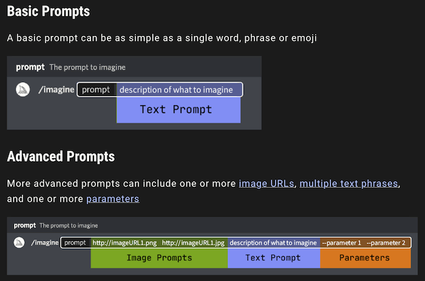Viewport: 425px width, 281px height.
Task: Click the --parameter 1 text
Action: coord(341,243)
